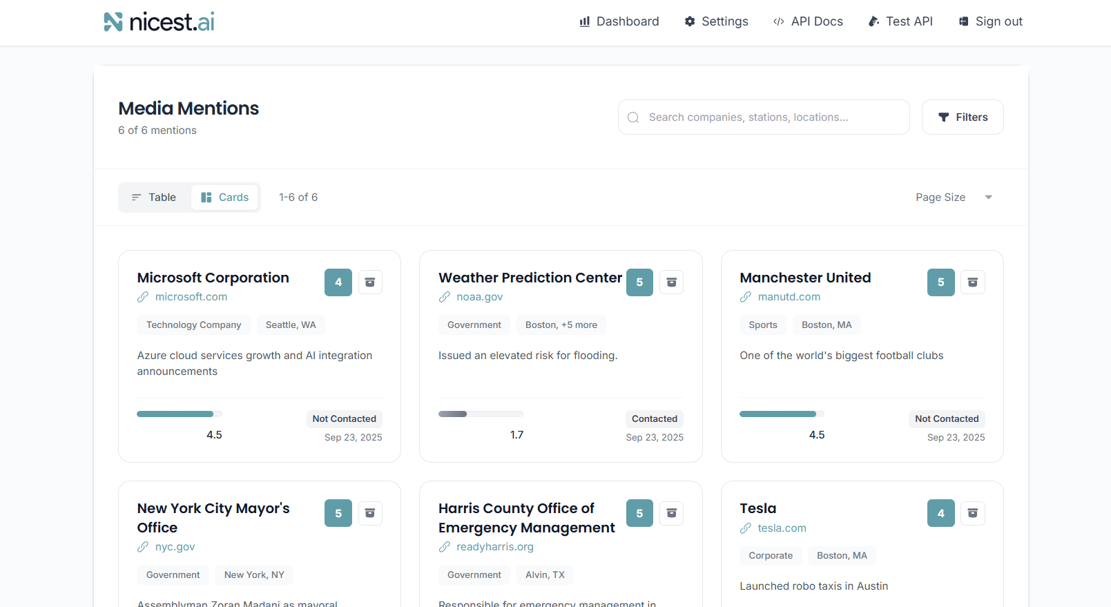
Task: Open the nyc.gov link
Action: 175,547
